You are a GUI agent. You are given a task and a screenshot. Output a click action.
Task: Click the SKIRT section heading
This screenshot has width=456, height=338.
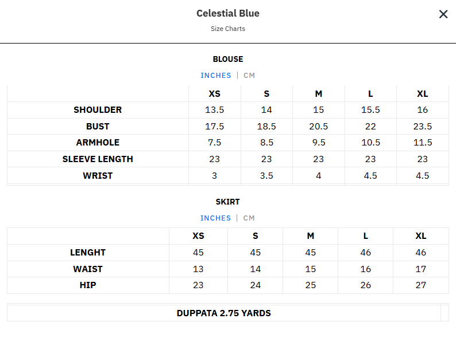point(228,202)
